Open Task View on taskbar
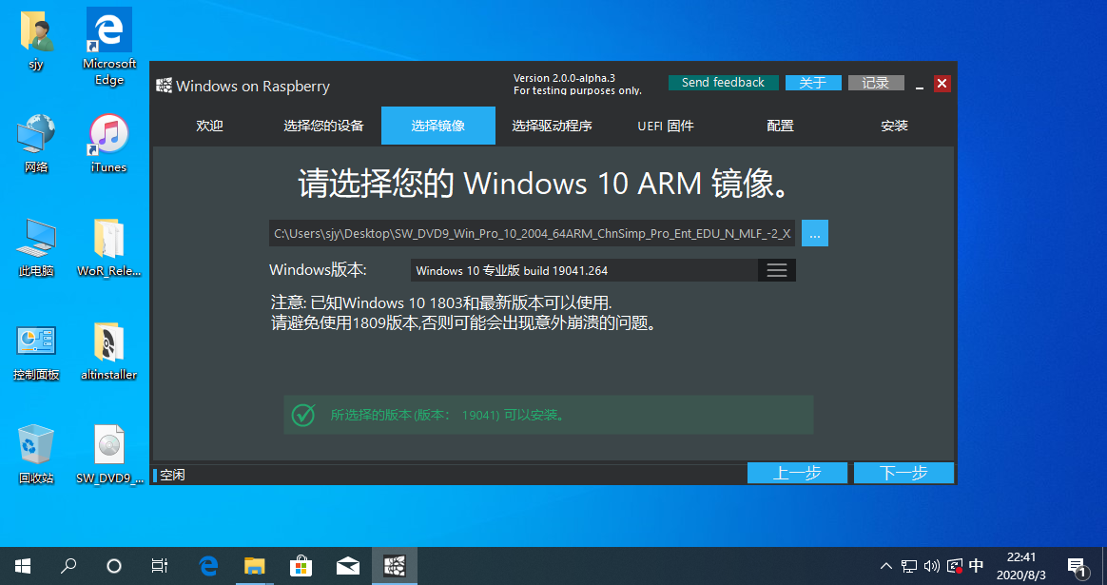This screenshot has height=585, width=1107. point(160,566)
